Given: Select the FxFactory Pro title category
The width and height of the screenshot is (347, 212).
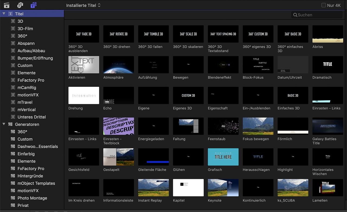Looking at the screenshot, I should point(31,80).
